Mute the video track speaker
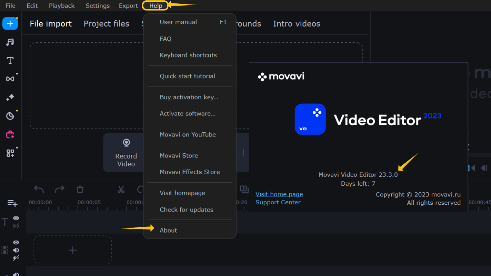This screenshot has width=491, height=276. pyautogui.click(x=16, y=250)
